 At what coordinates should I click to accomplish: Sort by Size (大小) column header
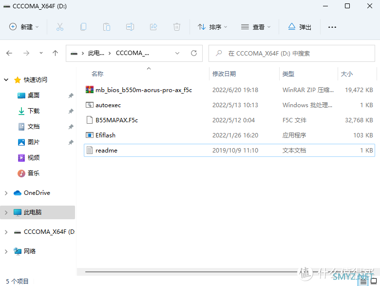[x=347, y=74]
